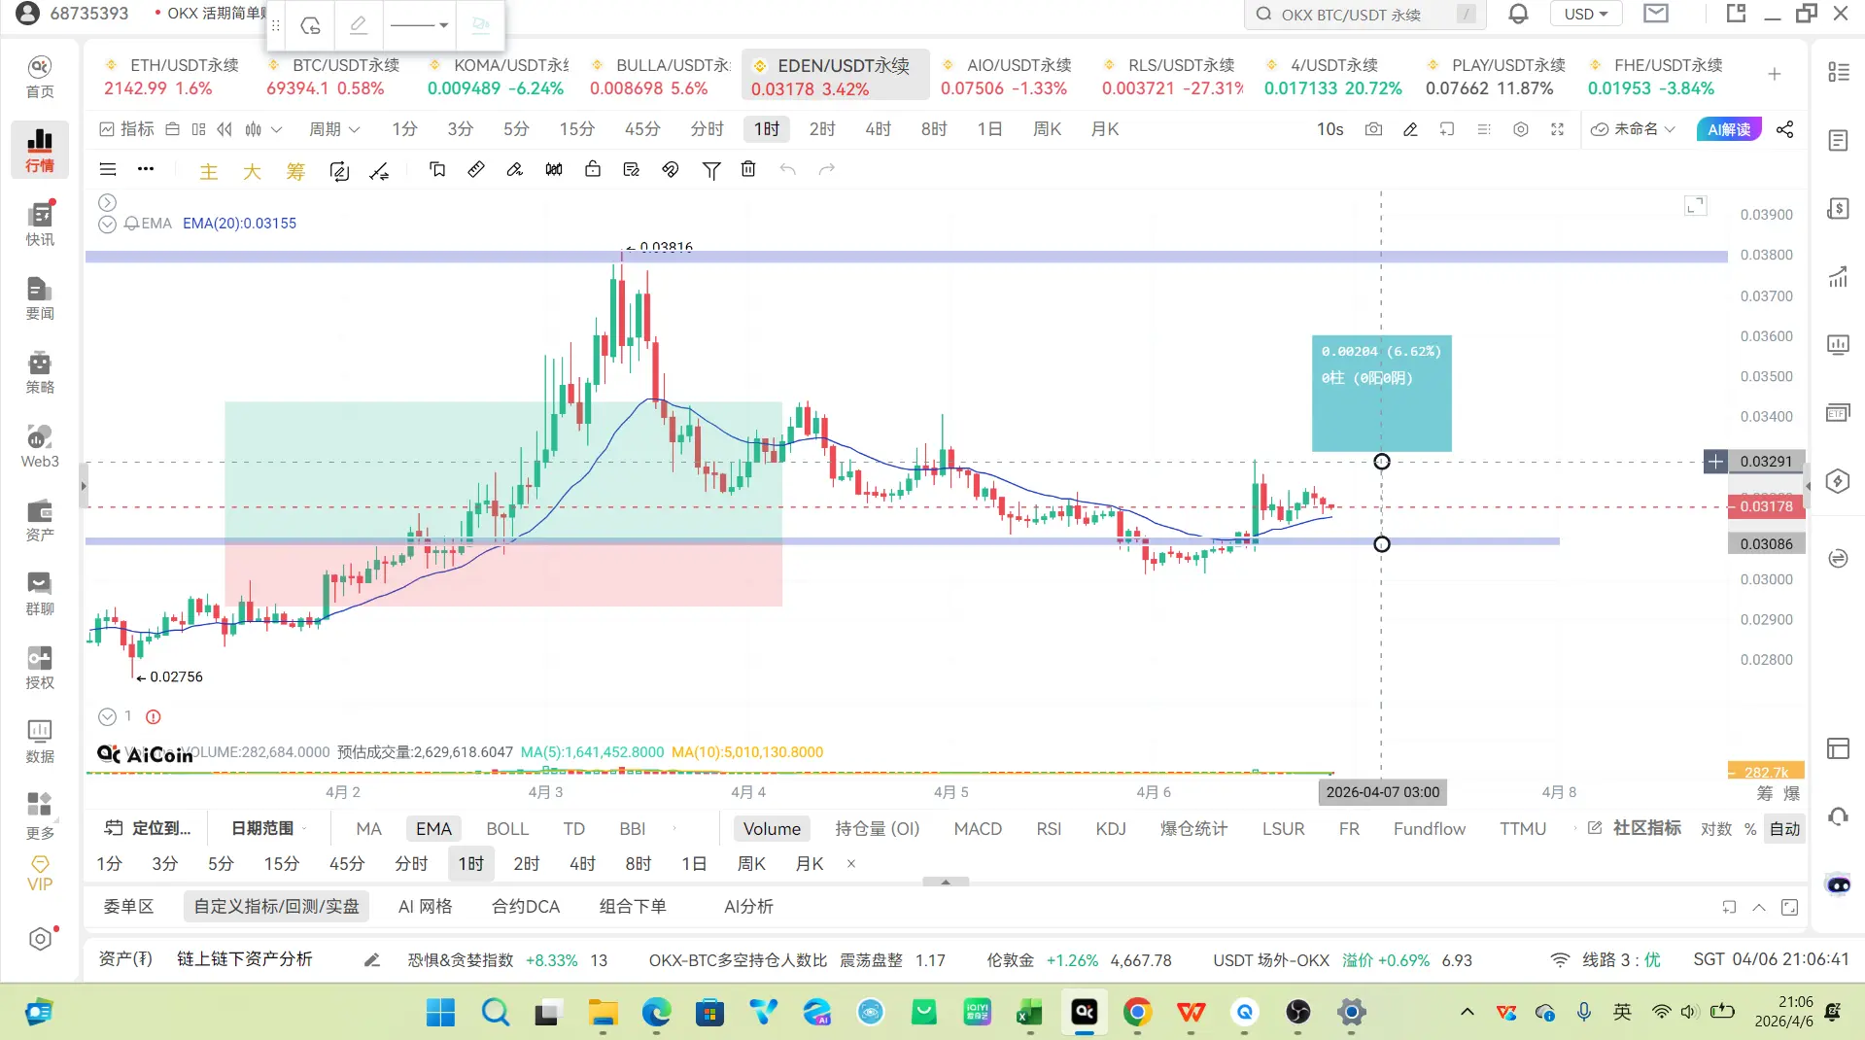Open 社区指标 community indicators
1865x1040 pixels.
[1635, 828]
